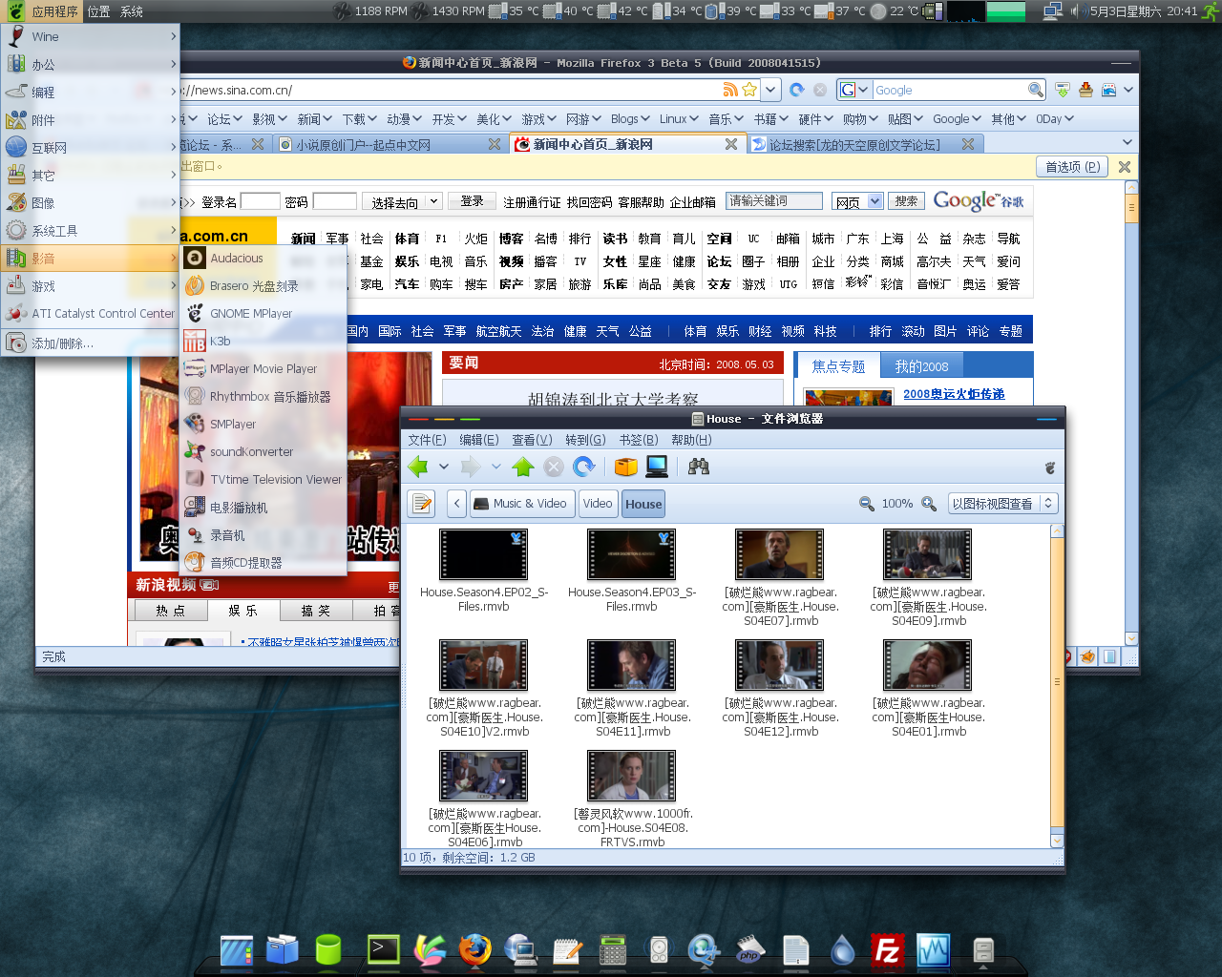Open 位置 menu in top panel
Viewport: 1222px width, 977px height.
click(99, 11)
